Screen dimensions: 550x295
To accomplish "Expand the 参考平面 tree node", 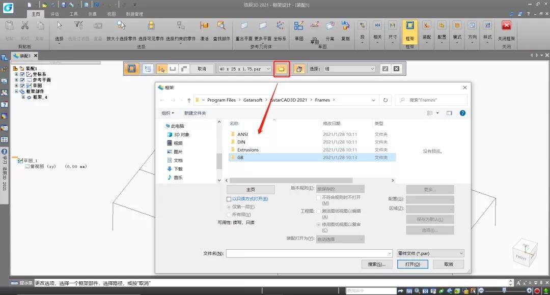I will [x=16, y=80].
